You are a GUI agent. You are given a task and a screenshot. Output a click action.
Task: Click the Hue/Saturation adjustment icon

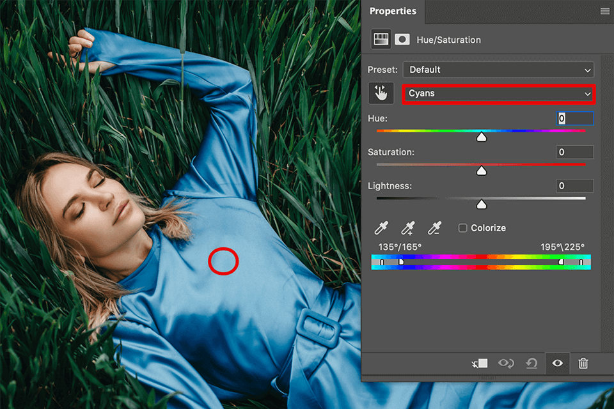[381, 40]
